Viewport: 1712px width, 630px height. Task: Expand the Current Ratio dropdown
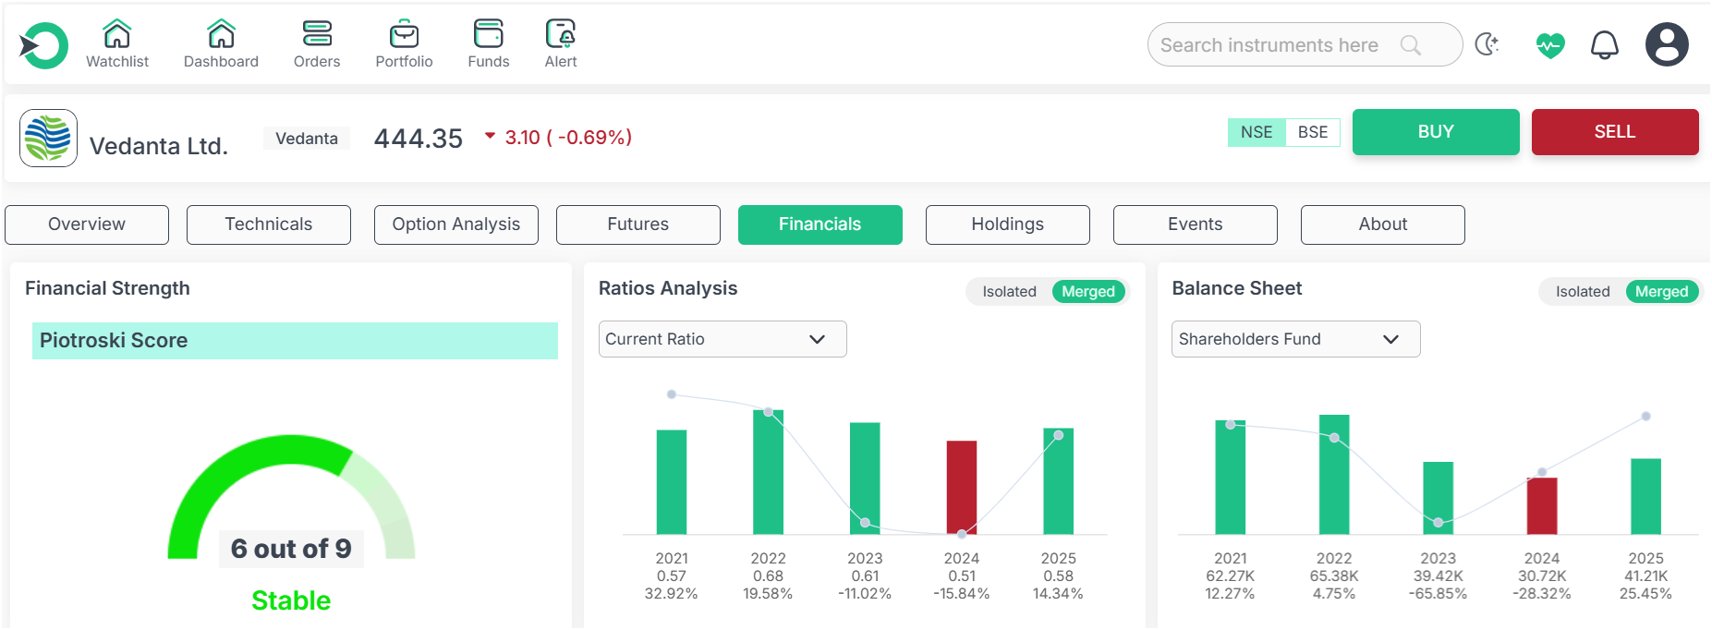(x=722, y=339)
